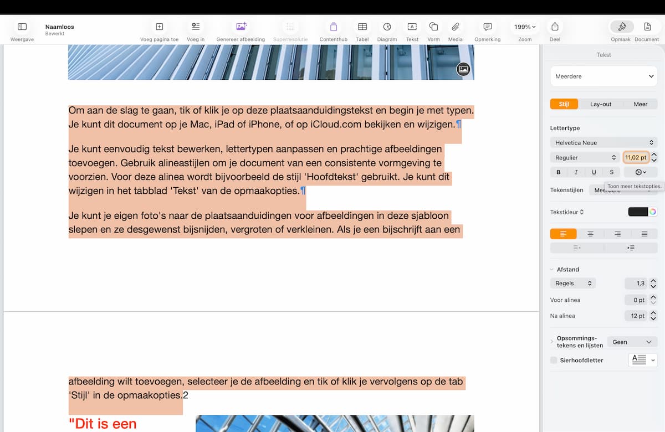Open the Media paperclip icon

pyautogui.click(x=455, y=27)
